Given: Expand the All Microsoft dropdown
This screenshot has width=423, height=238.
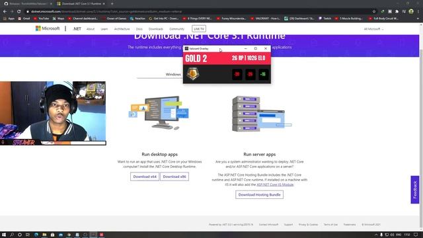Looking at the screenshot, I should click(x=373, y=29).
